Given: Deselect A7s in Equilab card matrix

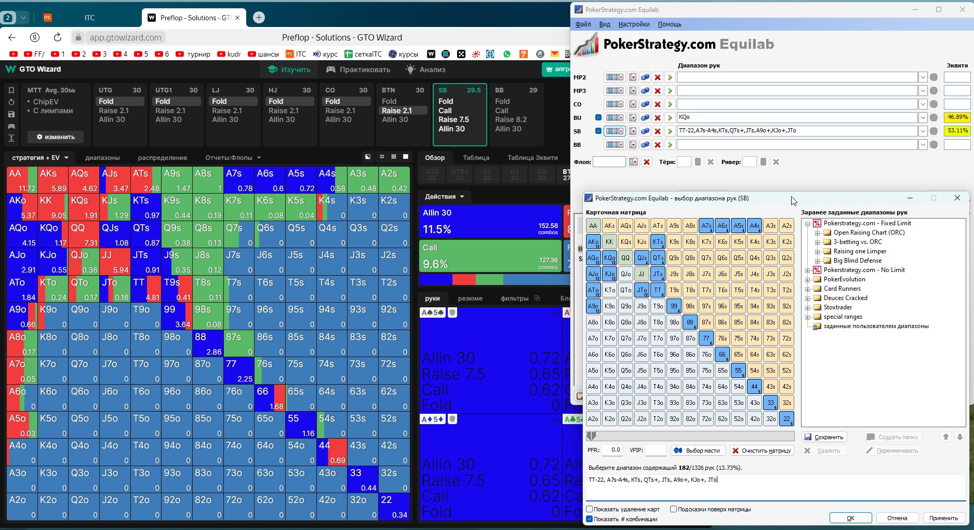Looking at the screenshot, I should point(706,226).
